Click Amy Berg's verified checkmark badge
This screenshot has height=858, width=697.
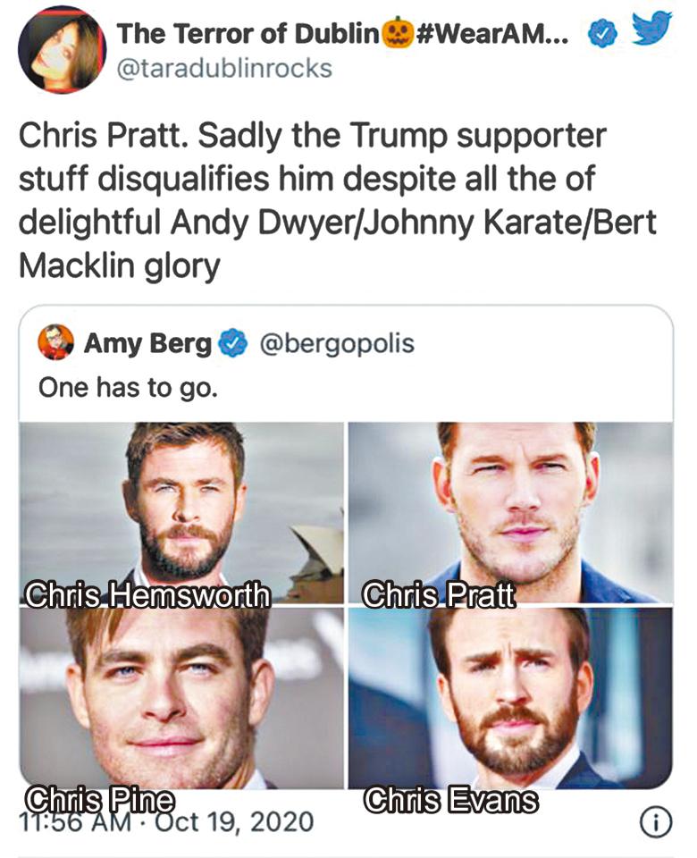tap(234, 343)
